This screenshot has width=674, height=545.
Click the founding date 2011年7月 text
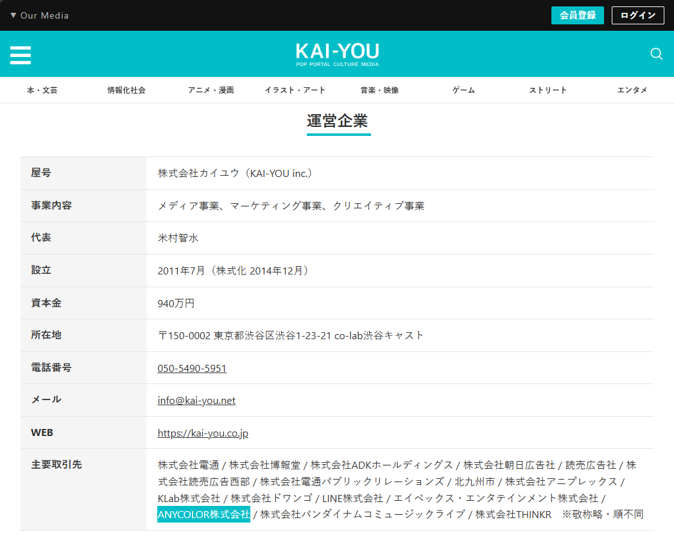click(181, 271)
